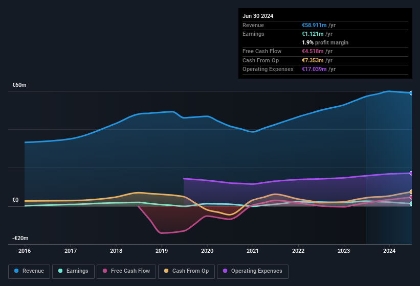Click the purple Operating Expenses legend dot

click(225, 271)
